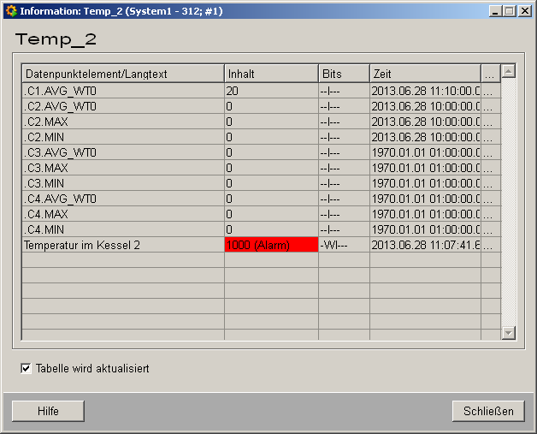Select the .C2.AVG_WT0 row name
The image size is (537, 434).
click(x=123, y=106)
